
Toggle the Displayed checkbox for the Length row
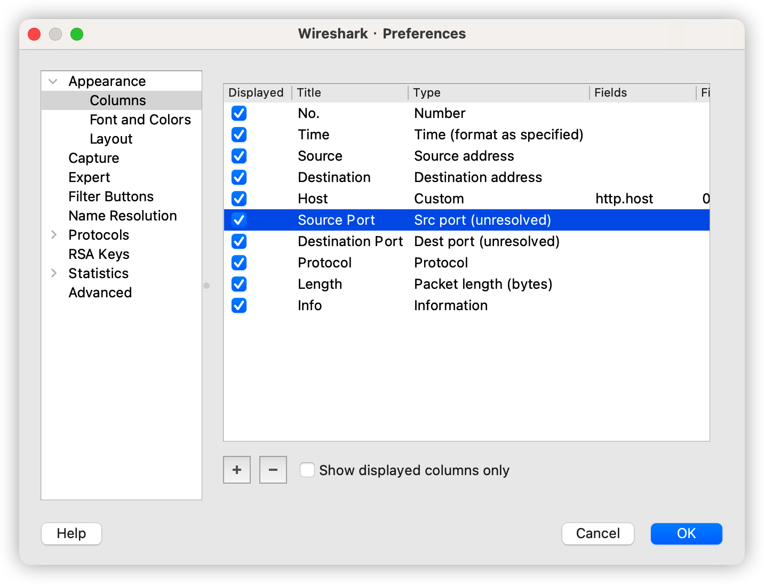tap(239, 284)
